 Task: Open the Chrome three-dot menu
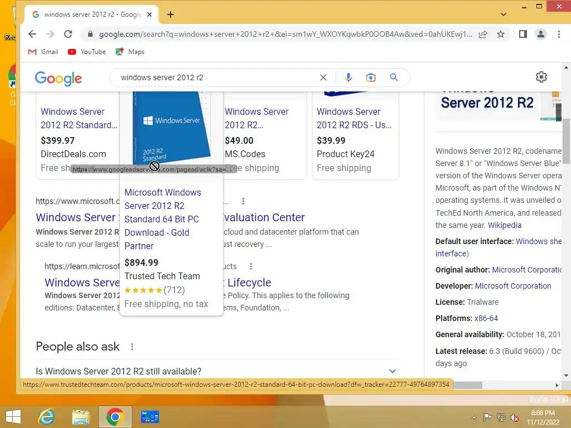tap(559, 34)
